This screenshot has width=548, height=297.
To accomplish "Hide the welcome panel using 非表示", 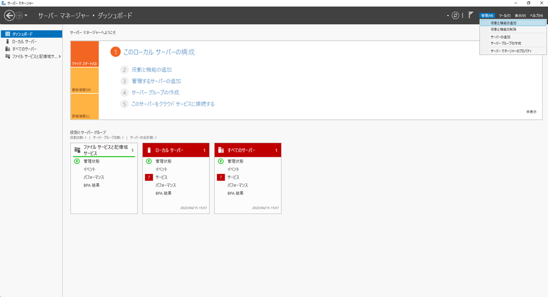I will (x=531, y=112).
